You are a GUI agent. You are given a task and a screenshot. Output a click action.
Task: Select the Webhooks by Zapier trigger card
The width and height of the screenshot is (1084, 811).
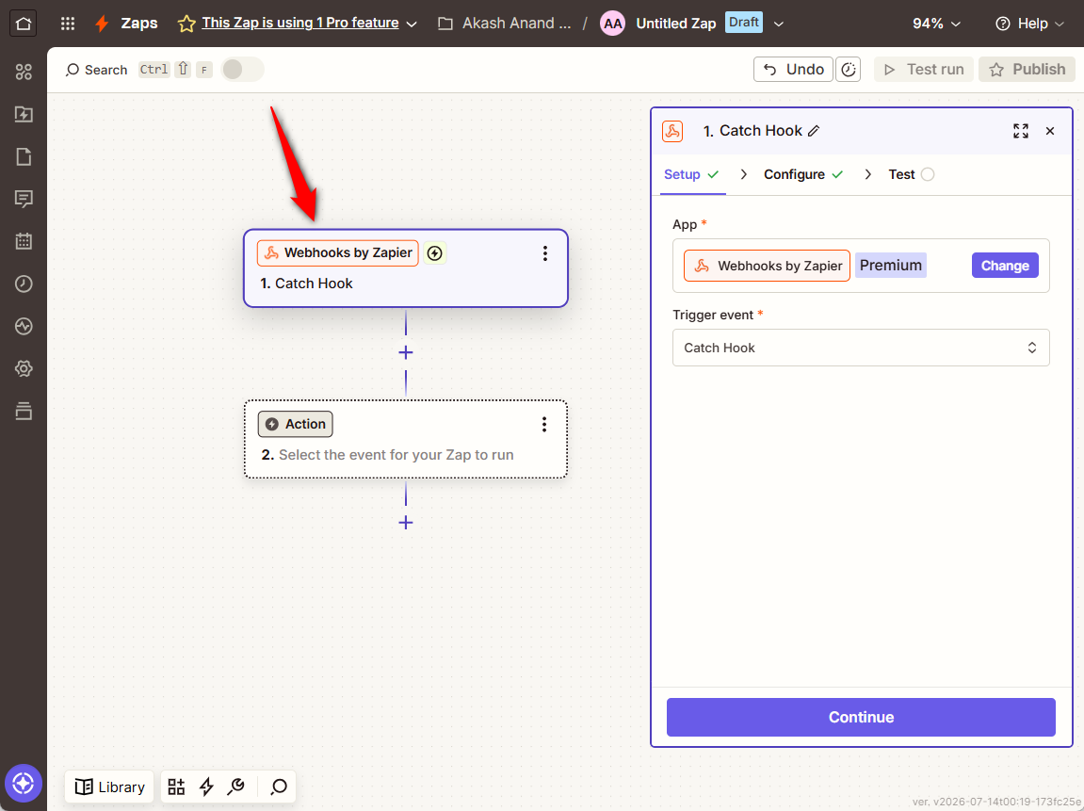(406, 268)
